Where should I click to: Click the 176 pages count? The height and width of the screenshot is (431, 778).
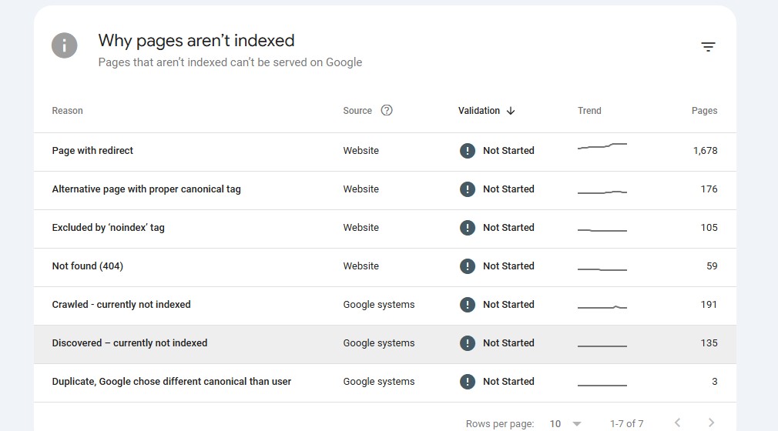[x=709, y=189]
